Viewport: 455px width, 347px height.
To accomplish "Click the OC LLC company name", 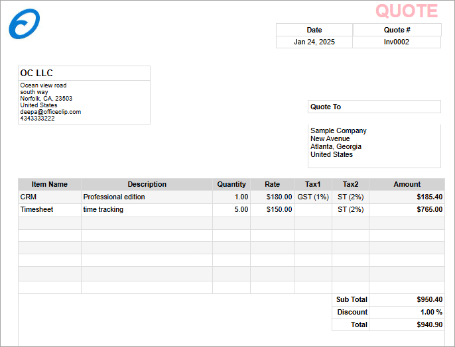I will tap(36, 73).
